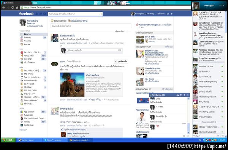The width and height of the screenshot is (228, 150).
Task: Open Tsumiki Ayume suggested friend
Action: [152, 68]
